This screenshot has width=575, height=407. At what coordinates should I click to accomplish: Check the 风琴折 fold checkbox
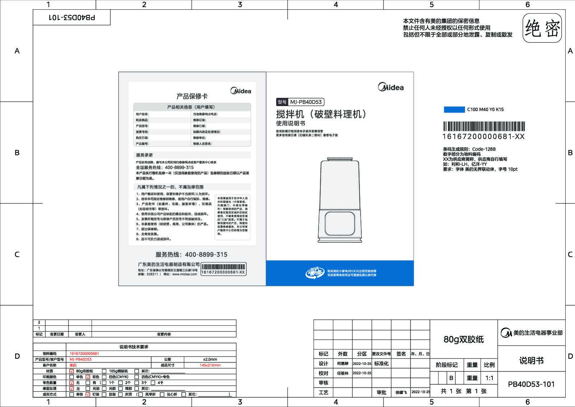point(141,394)
